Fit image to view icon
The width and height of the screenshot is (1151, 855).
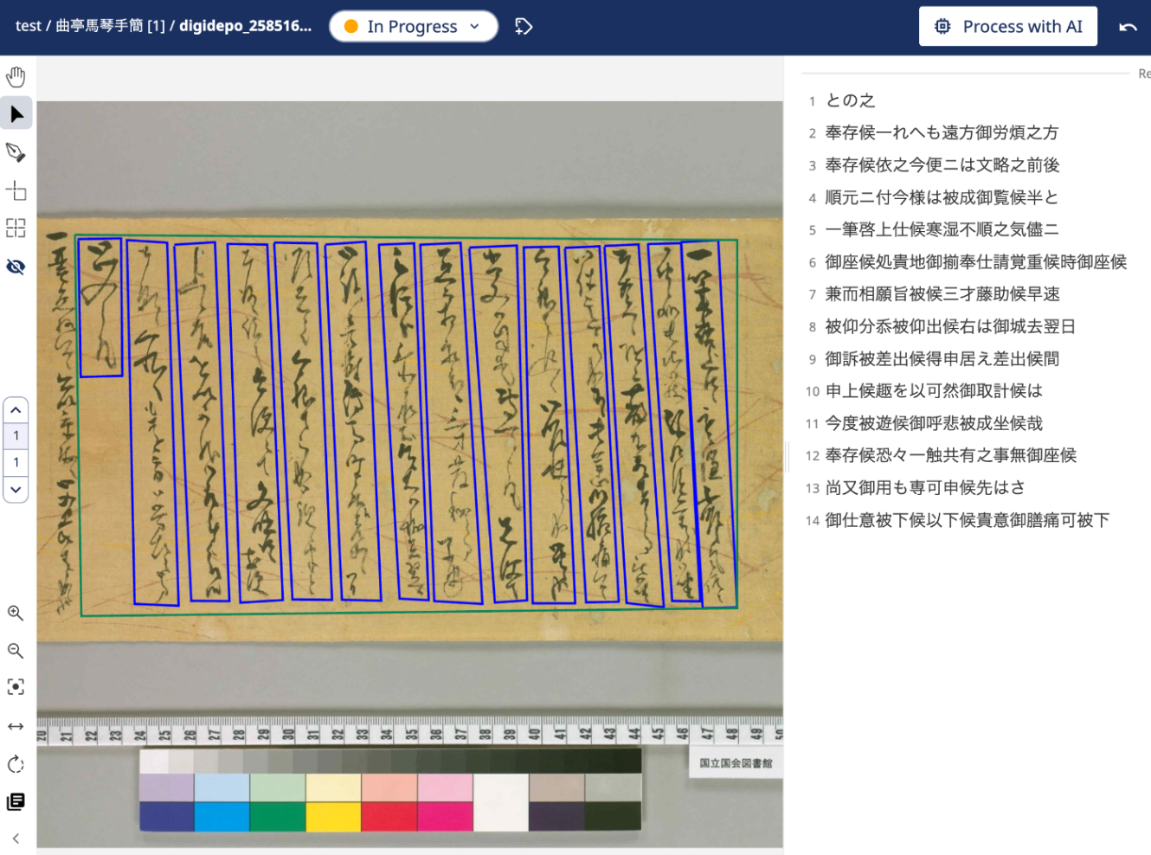(x=16, y=687)
